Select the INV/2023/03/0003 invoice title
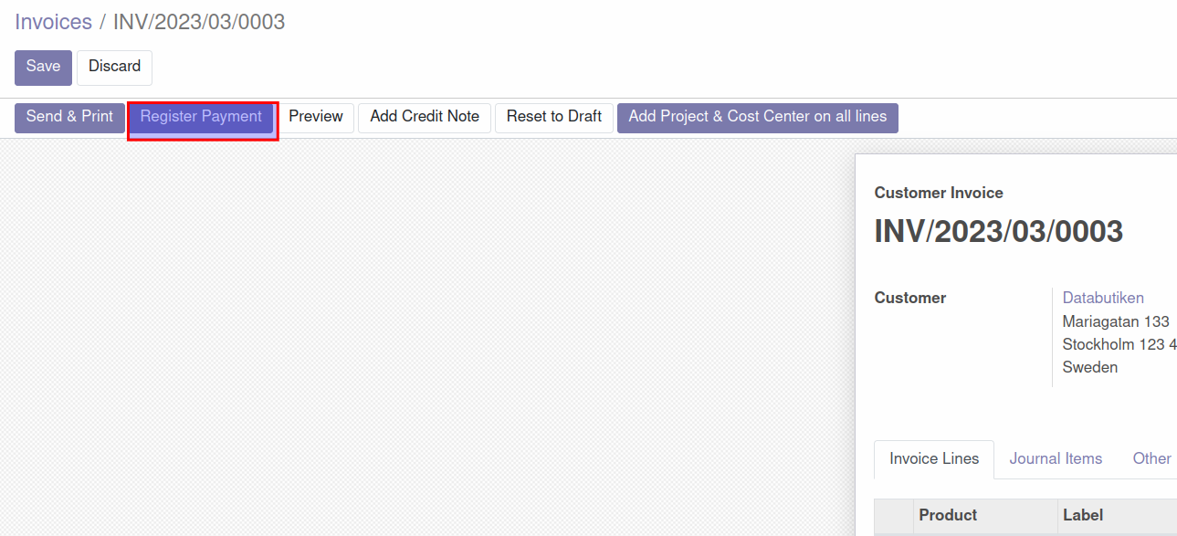Viewport: 1177px width, 536px height. [999, 231]
